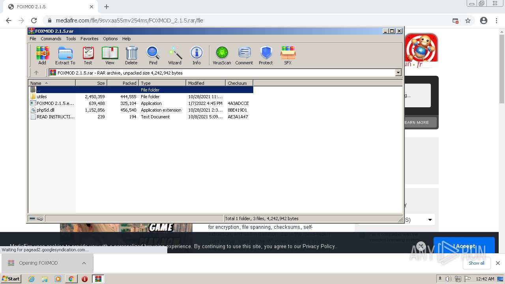Sort by Modified column header
The height and width of the screenshot is (284, 505).
click(206, 83)
